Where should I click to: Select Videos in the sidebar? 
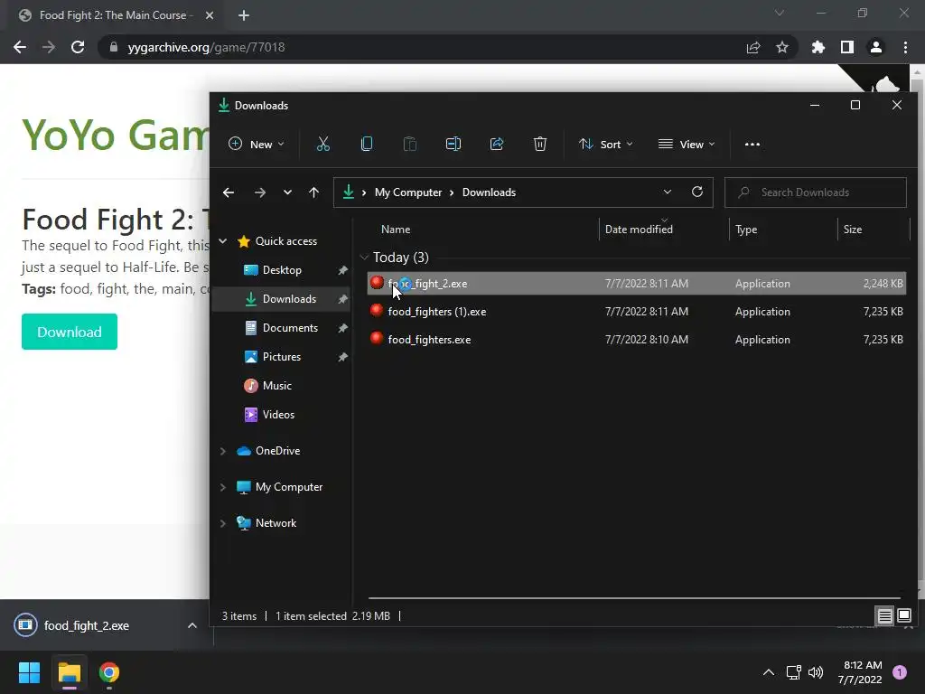coord(278,414)
